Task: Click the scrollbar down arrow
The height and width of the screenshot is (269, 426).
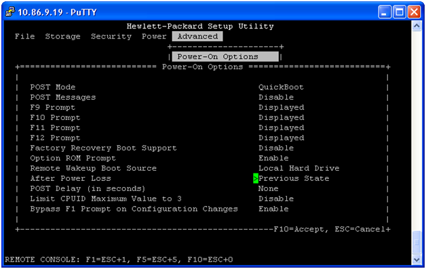Action: pos(417,260)
